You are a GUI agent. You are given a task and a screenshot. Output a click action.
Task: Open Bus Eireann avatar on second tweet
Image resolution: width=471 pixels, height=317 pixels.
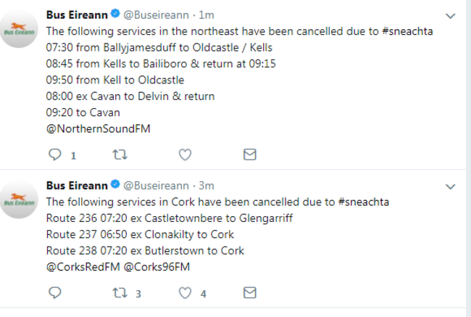19,199
